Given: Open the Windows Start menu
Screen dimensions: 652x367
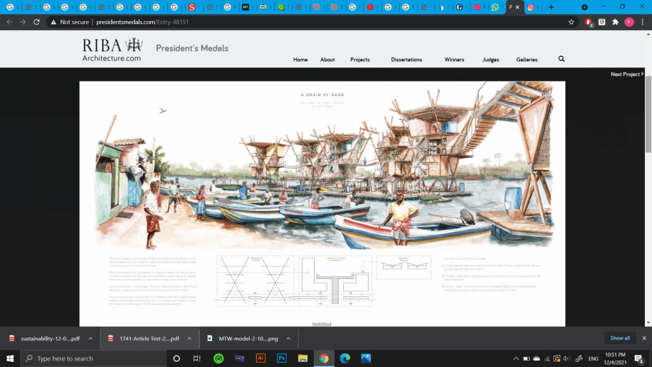Looking at the screenshot, I should (x=10, y=358).
